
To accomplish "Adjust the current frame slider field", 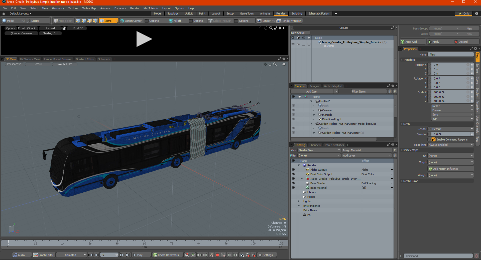I will (109, 255).
